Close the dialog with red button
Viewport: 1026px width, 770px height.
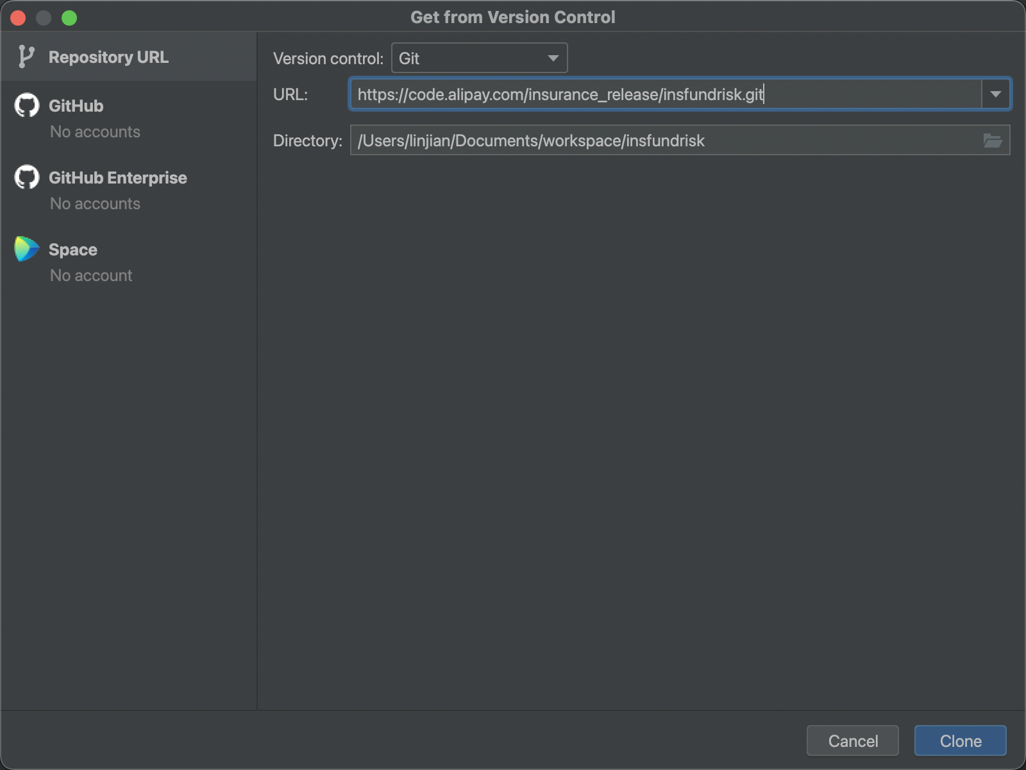18,18
